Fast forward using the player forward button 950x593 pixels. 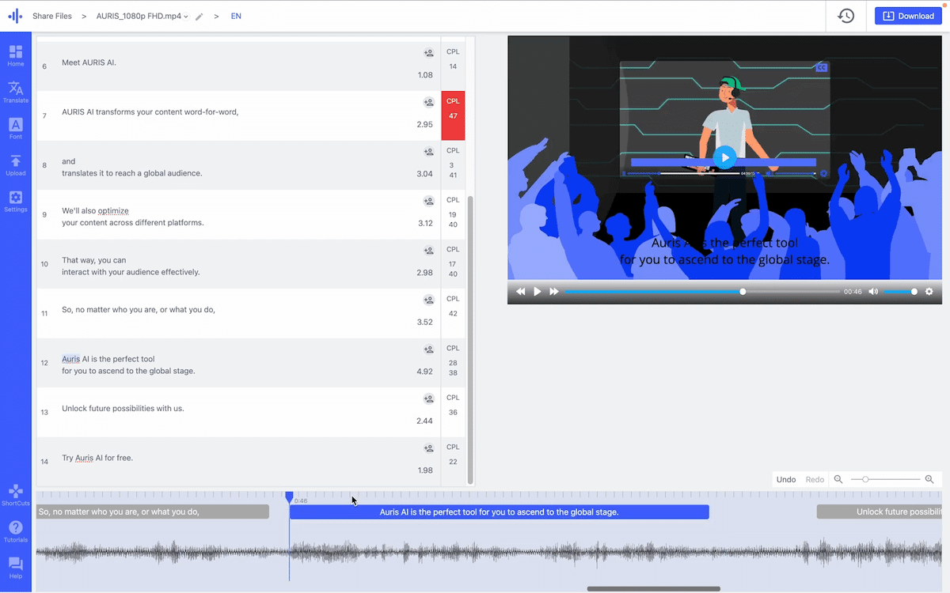click(554, 292)
